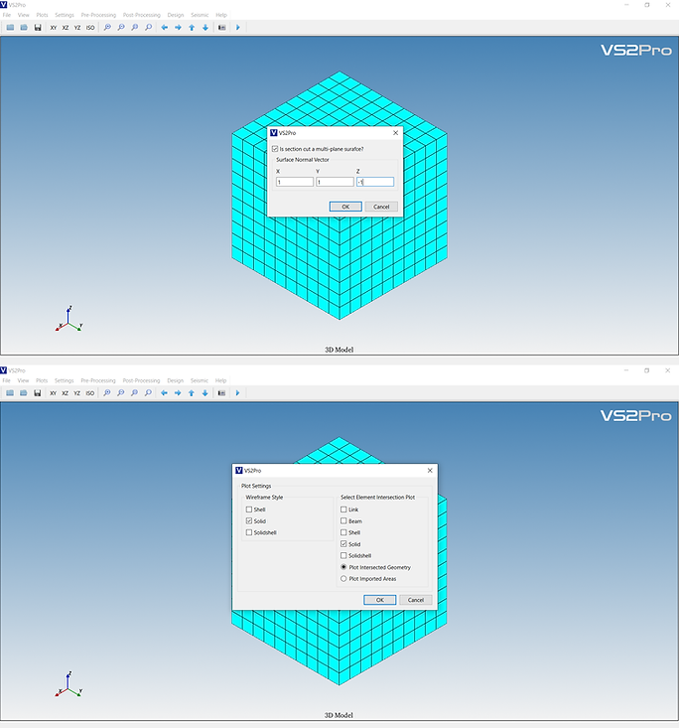Toggle 'Is section cut a multi-plane surface?' checkbox

[x=275, y=149]
